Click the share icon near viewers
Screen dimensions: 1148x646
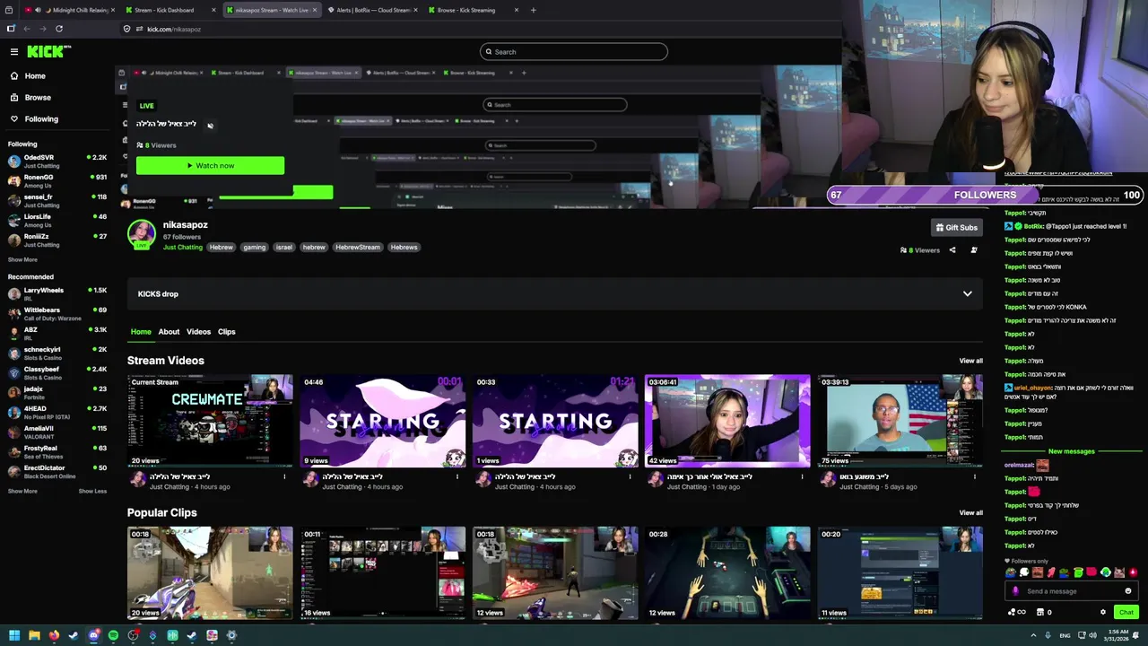tap(952, 250)
